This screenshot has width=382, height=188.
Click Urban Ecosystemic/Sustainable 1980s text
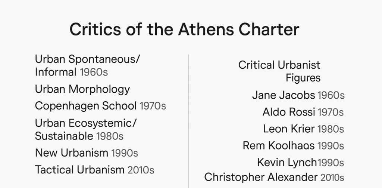coord(86,130)
